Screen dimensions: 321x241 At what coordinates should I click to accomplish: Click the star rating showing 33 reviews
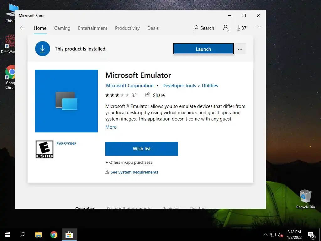click(121, 95)
